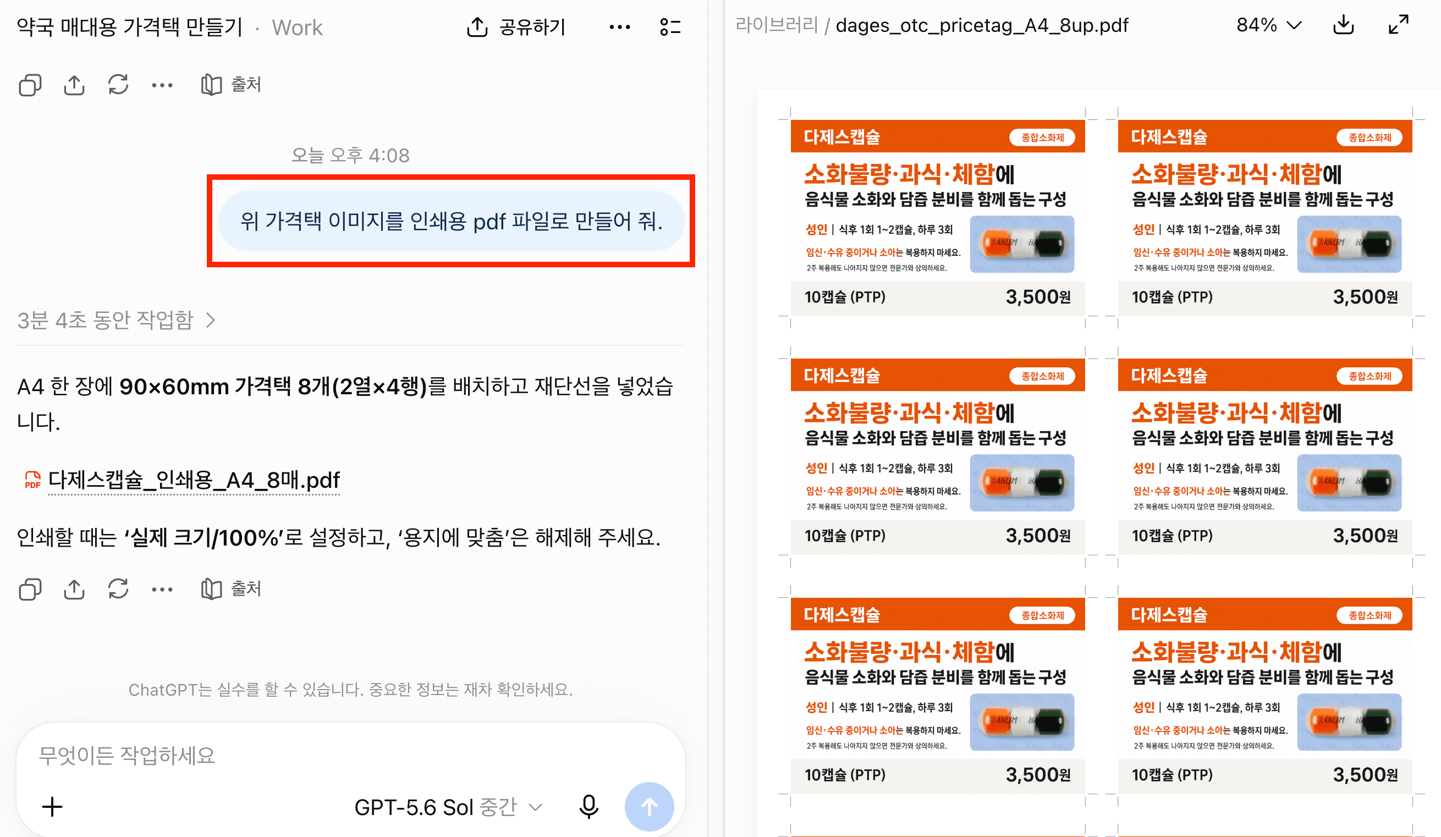Open the header three-dots more menu

click(x=619, y=27)
